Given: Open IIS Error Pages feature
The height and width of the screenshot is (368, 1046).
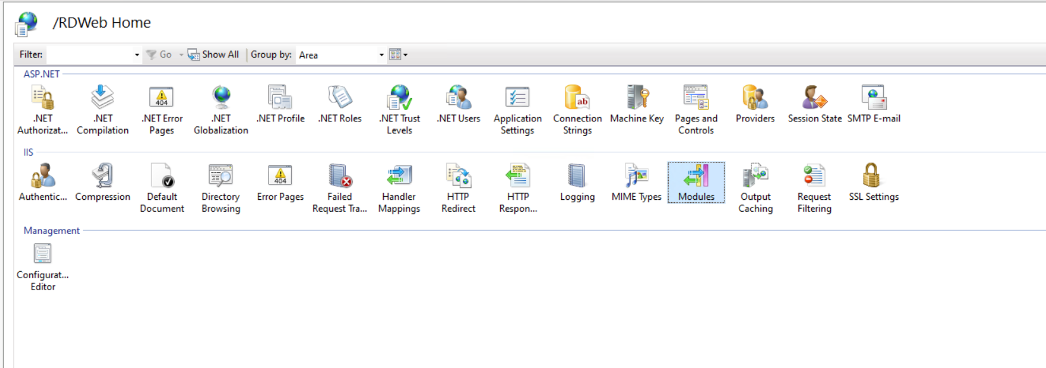Looking at the screenshot, I should coord(280,183).
